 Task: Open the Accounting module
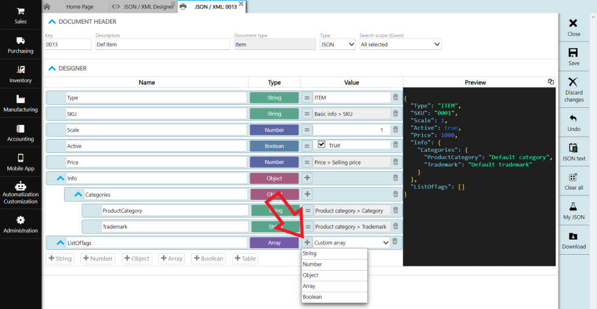click(x=21, y=133)
